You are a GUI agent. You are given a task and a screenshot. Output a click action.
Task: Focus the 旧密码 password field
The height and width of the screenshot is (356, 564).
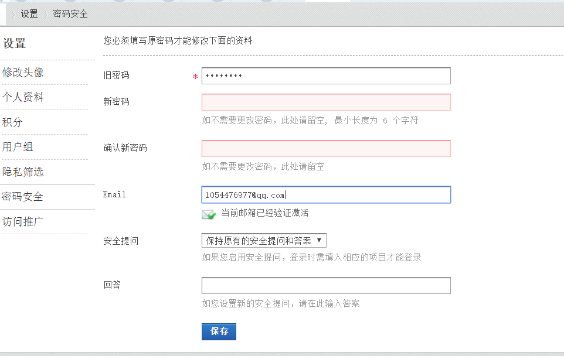click(326, 76)
